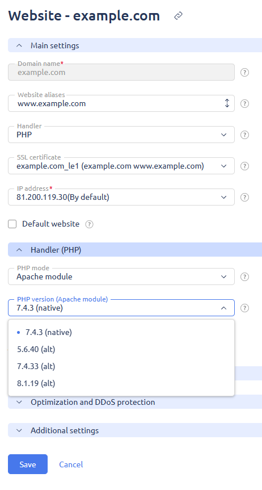This screenshot has width=262, height=490.
Task: Click help icon next to Default website
Action: (x=89, y=224)
